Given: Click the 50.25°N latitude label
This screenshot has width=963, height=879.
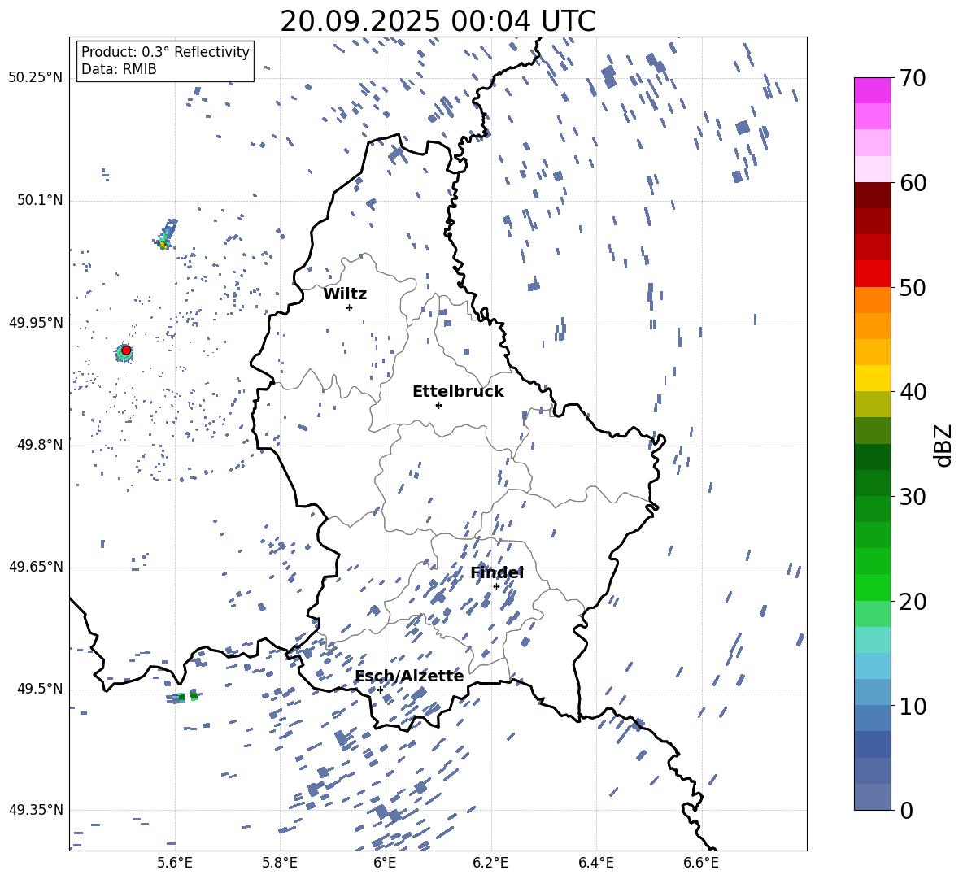Looking at the screenshot, I should (35, 78).
